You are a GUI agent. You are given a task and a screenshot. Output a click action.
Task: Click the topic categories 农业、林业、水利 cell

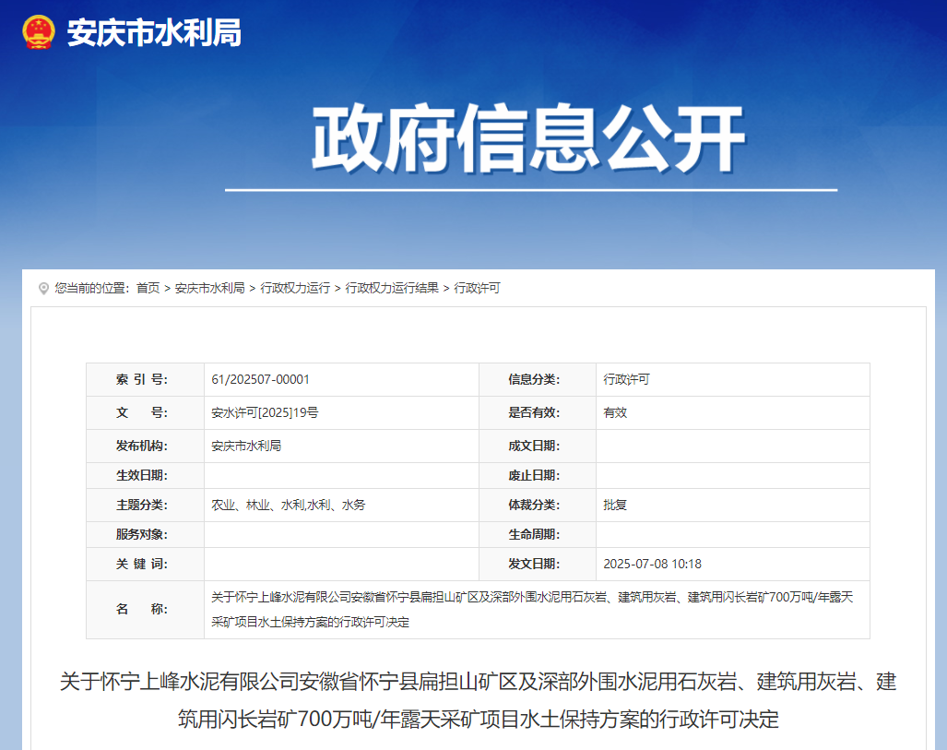pyautogui.click(x=288, y=506)
